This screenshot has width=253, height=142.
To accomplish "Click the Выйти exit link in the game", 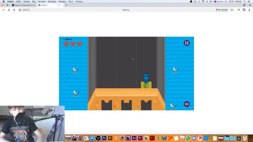I will click(x=68, y=39).
